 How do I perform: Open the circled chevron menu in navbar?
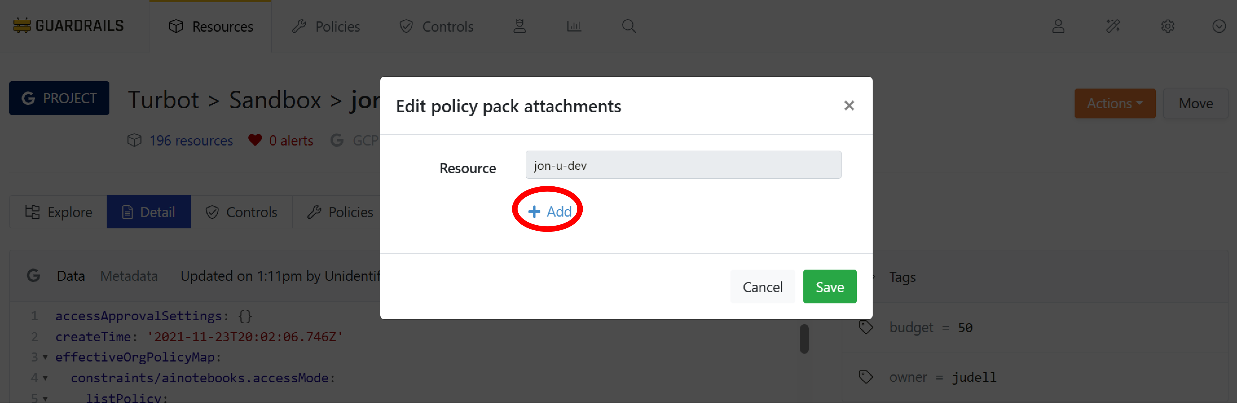[1218, 26]
